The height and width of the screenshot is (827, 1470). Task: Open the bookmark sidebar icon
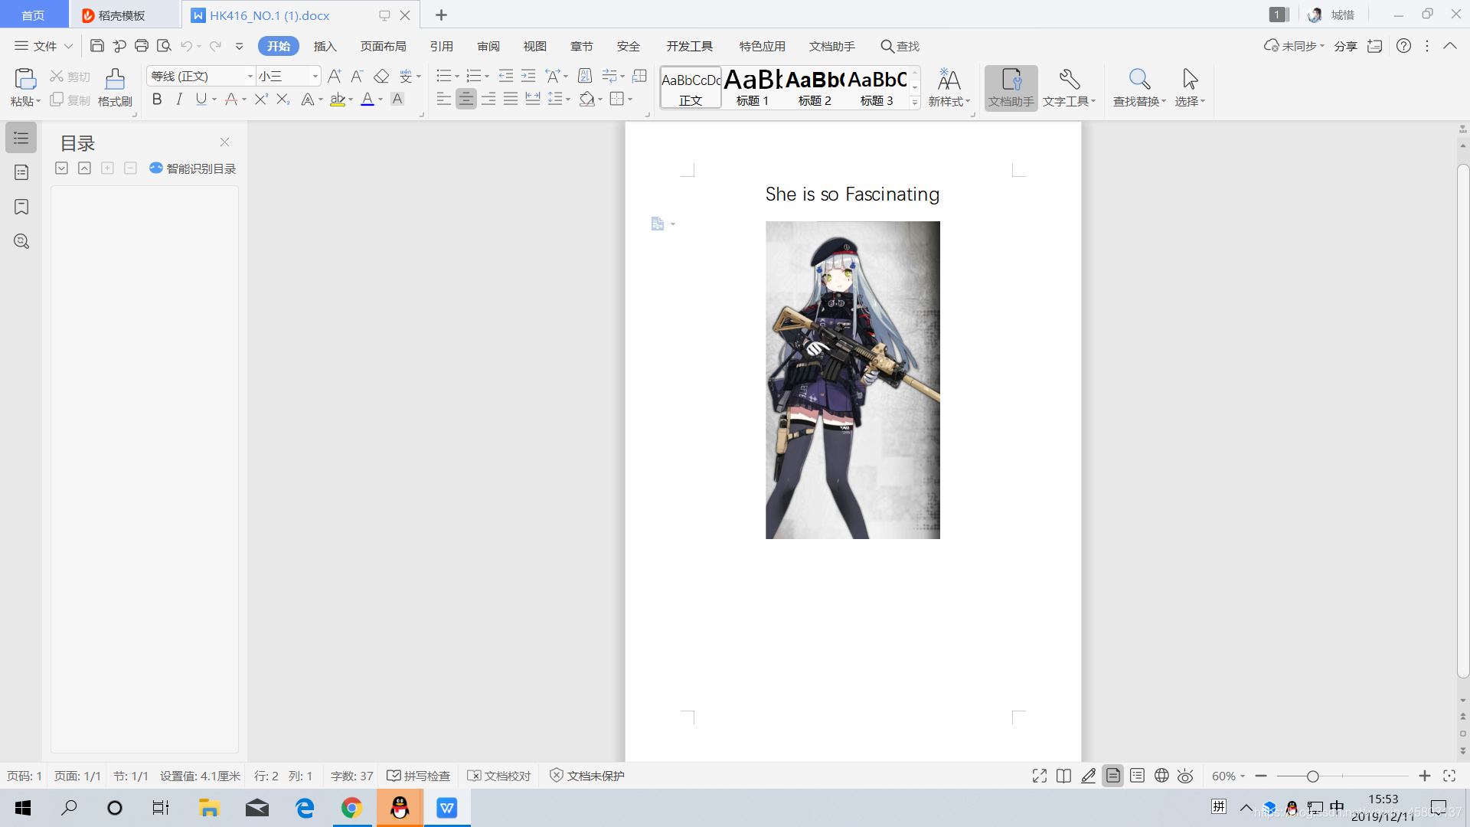(21, 207)
